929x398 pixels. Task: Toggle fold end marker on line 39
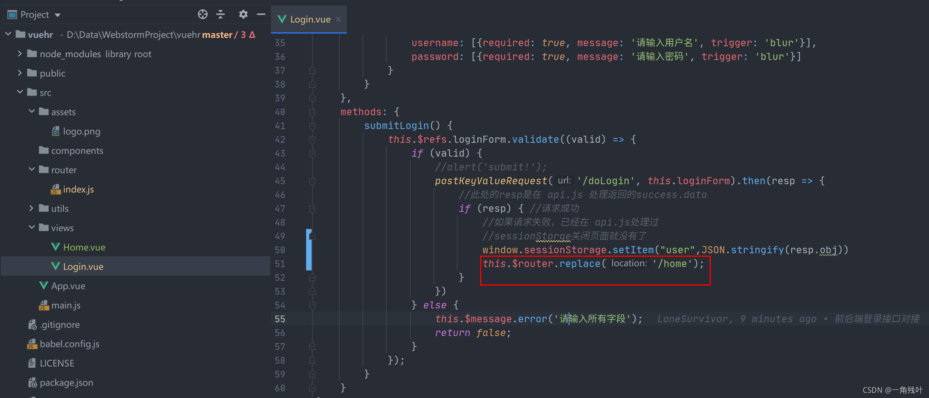[x=312, y=98]
